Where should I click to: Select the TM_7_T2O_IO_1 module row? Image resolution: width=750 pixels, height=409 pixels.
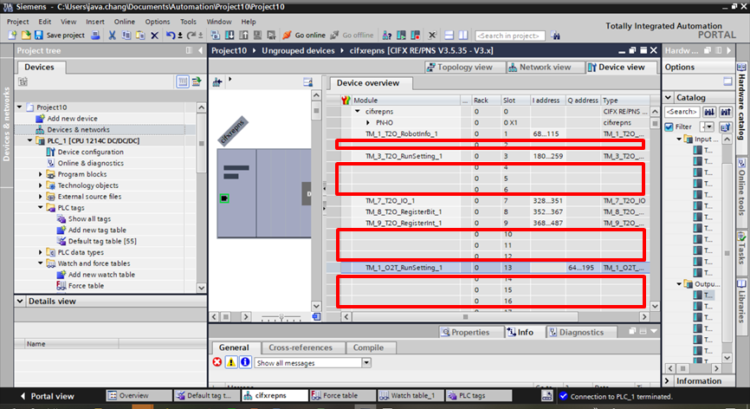point(488,201)
